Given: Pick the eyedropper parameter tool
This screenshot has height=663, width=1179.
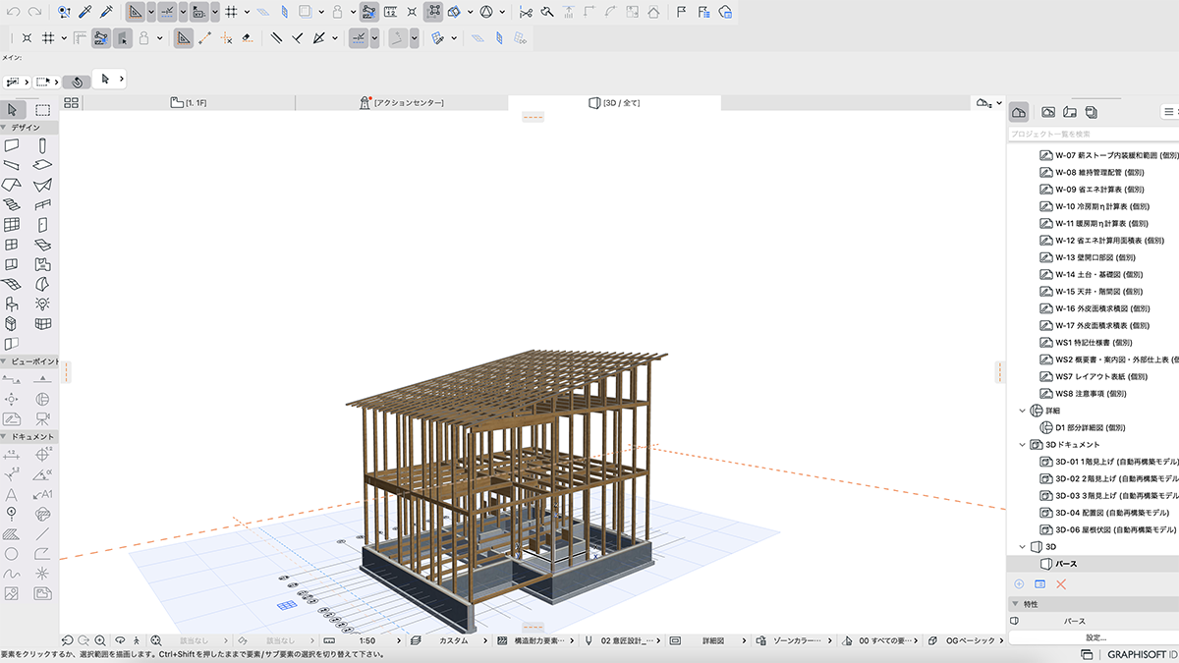Looking at the screenshot, I should (86, 13).
